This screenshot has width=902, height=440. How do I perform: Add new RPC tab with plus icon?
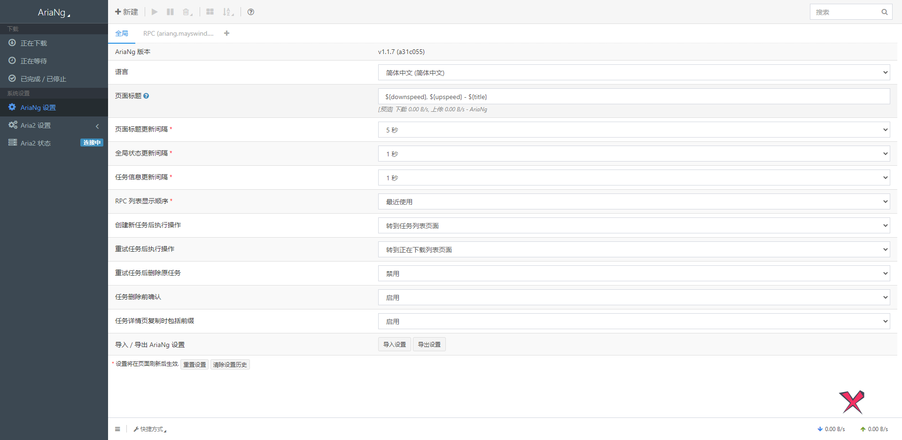click(227, 33)
